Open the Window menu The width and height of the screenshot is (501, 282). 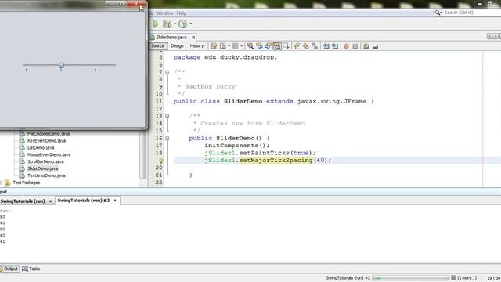[x=164, y=13]
